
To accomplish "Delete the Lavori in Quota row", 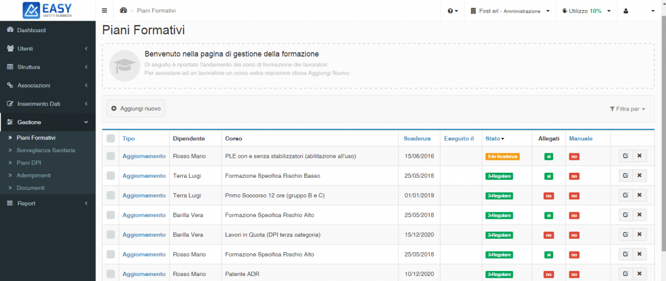I will [639, 234].
